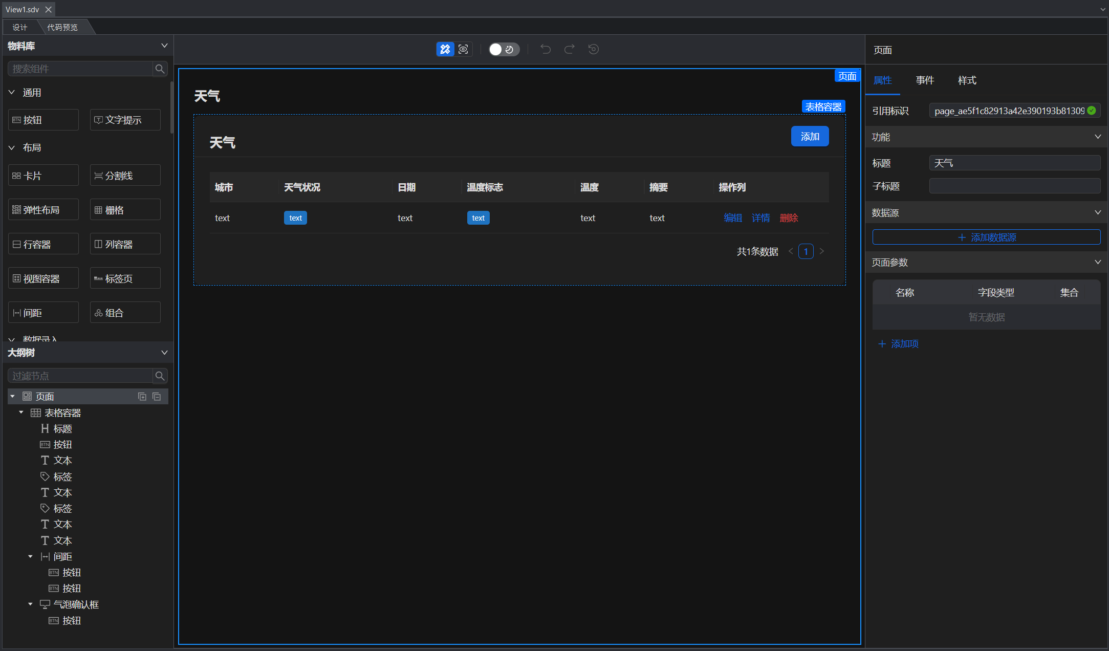Screen dimensions: 1109x651
Task: Select the 间距 component in library
Action: pos(44,313)
